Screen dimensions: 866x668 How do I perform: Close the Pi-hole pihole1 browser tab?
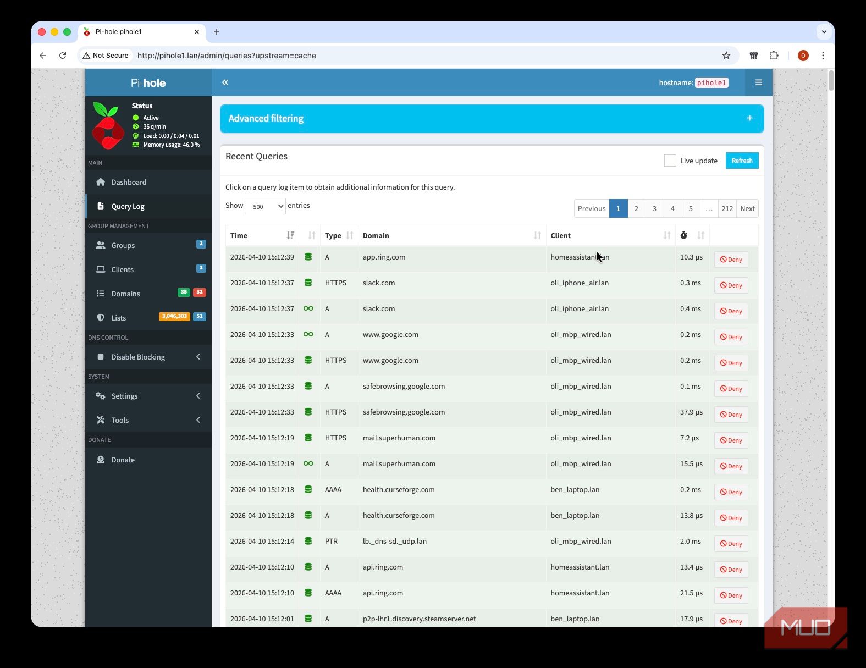(x=197, y=32)
